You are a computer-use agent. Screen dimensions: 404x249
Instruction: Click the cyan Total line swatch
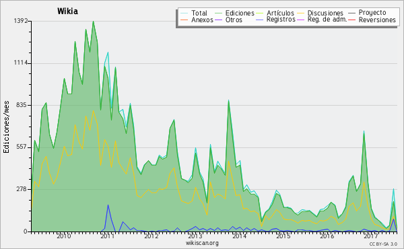[184, 13]
